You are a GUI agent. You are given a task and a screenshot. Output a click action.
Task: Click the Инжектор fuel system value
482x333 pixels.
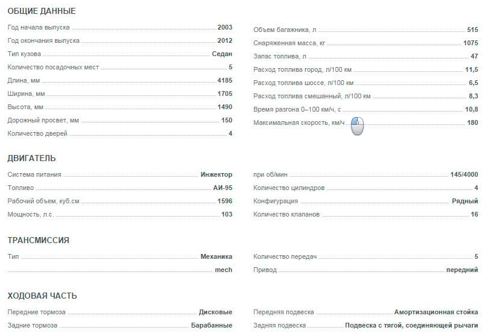pos(217,174)
